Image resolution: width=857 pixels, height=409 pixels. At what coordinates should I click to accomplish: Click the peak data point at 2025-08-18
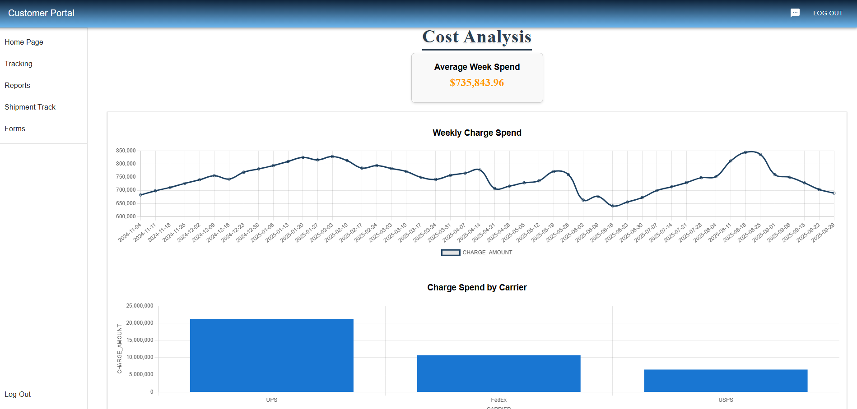[x=745, y=152]
